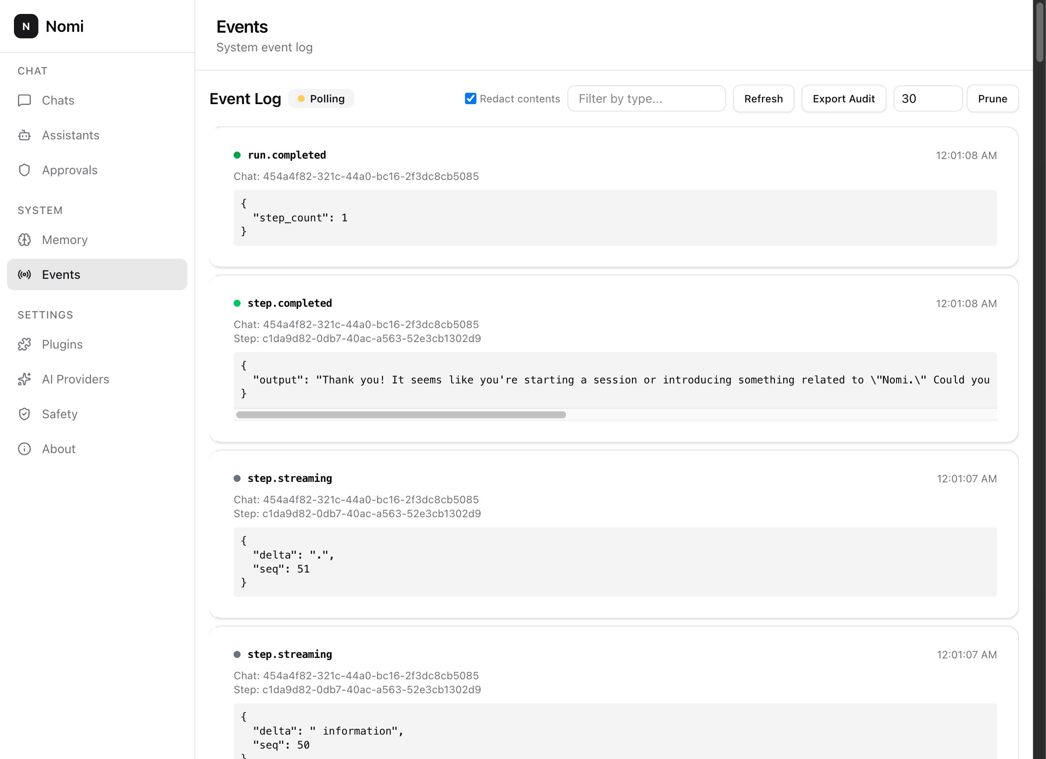
Task: Click the run.completed timestamp 12:01:08 AM
Action: point(966,156)
